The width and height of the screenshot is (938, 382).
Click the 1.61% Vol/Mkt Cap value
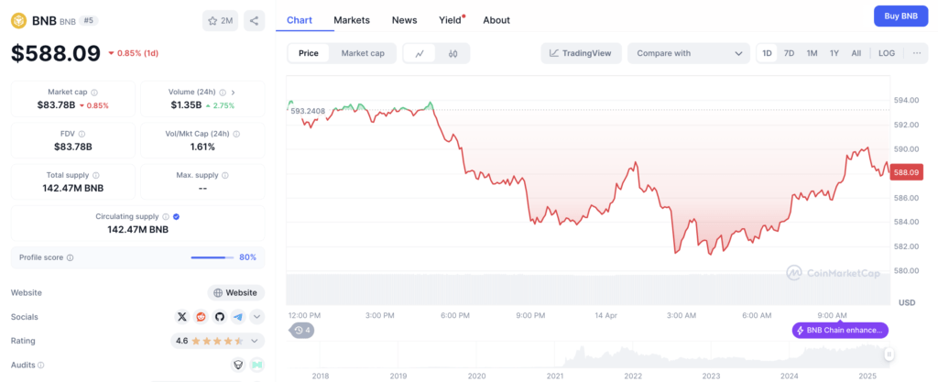[x=202, y=147]
